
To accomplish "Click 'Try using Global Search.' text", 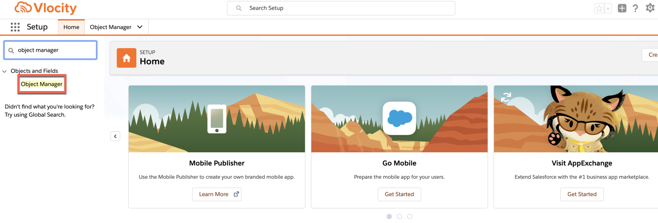I will click(x=35, y=114).
